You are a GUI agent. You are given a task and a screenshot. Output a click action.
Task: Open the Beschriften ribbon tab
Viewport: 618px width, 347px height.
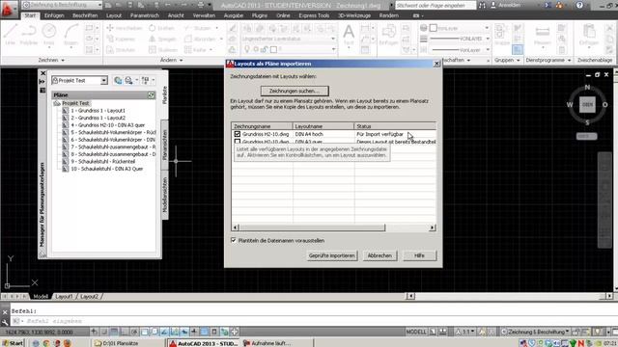85,15
